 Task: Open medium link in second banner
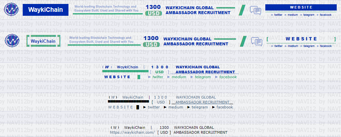tap(293, 46)
